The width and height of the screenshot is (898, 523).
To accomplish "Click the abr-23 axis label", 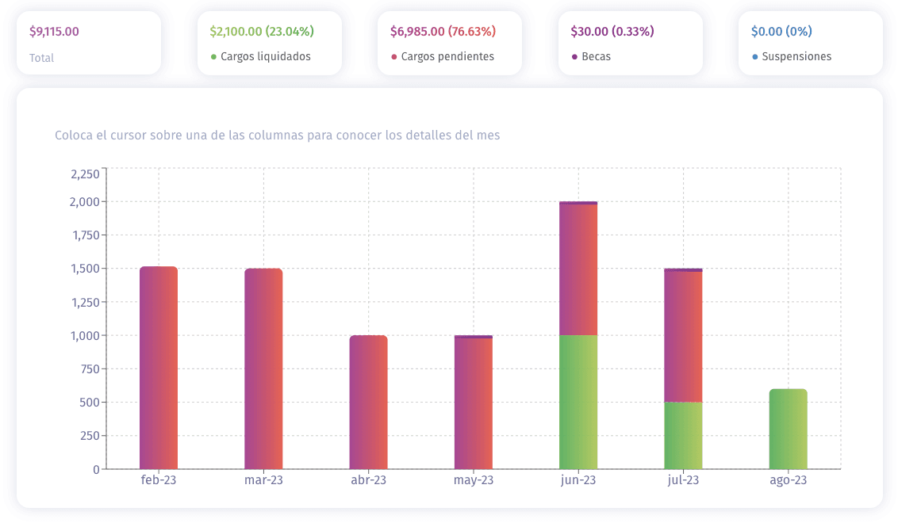I will [x=368, y=480].
